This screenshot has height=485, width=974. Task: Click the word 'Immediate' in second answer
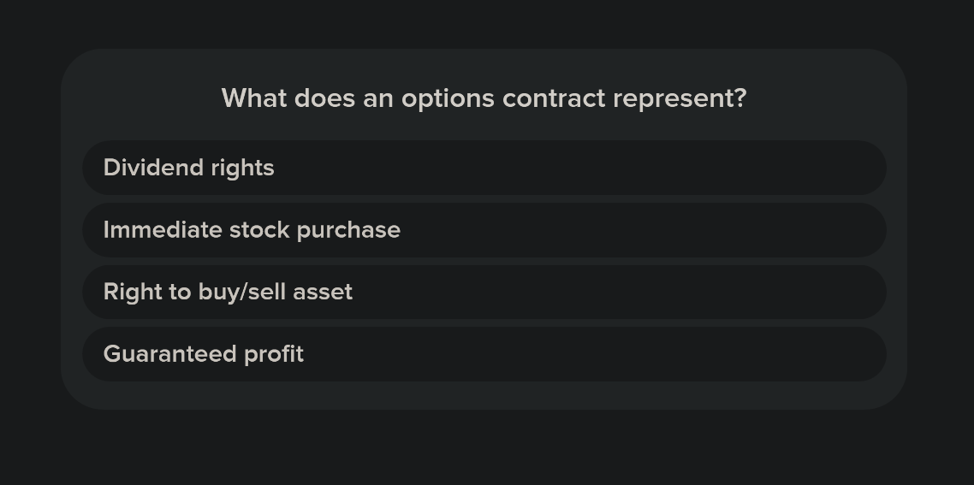pyautogui.click(x=163, y=230)
